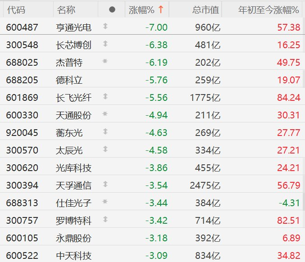This screenshot has height=262, width=305.
Task: Click the star marker icon for 杰普特
Action: click(x=105, y=61)
